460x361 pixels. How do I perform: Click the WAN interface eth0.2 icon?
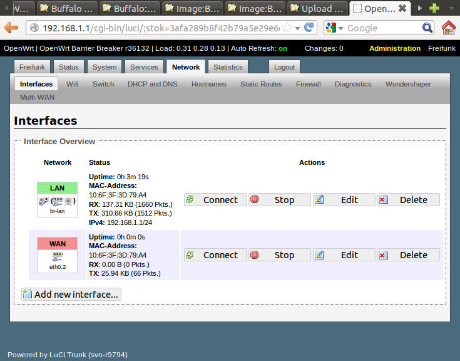coord(57,258)
